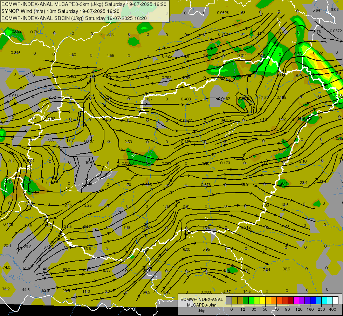This screenshot has width=343, height=316.
Task: Click the map value 44.3
Action: pos(26,290)
